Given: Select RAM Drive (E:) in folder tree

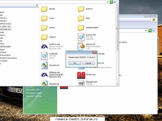Looking at the screenshot, I should point(6,24).
